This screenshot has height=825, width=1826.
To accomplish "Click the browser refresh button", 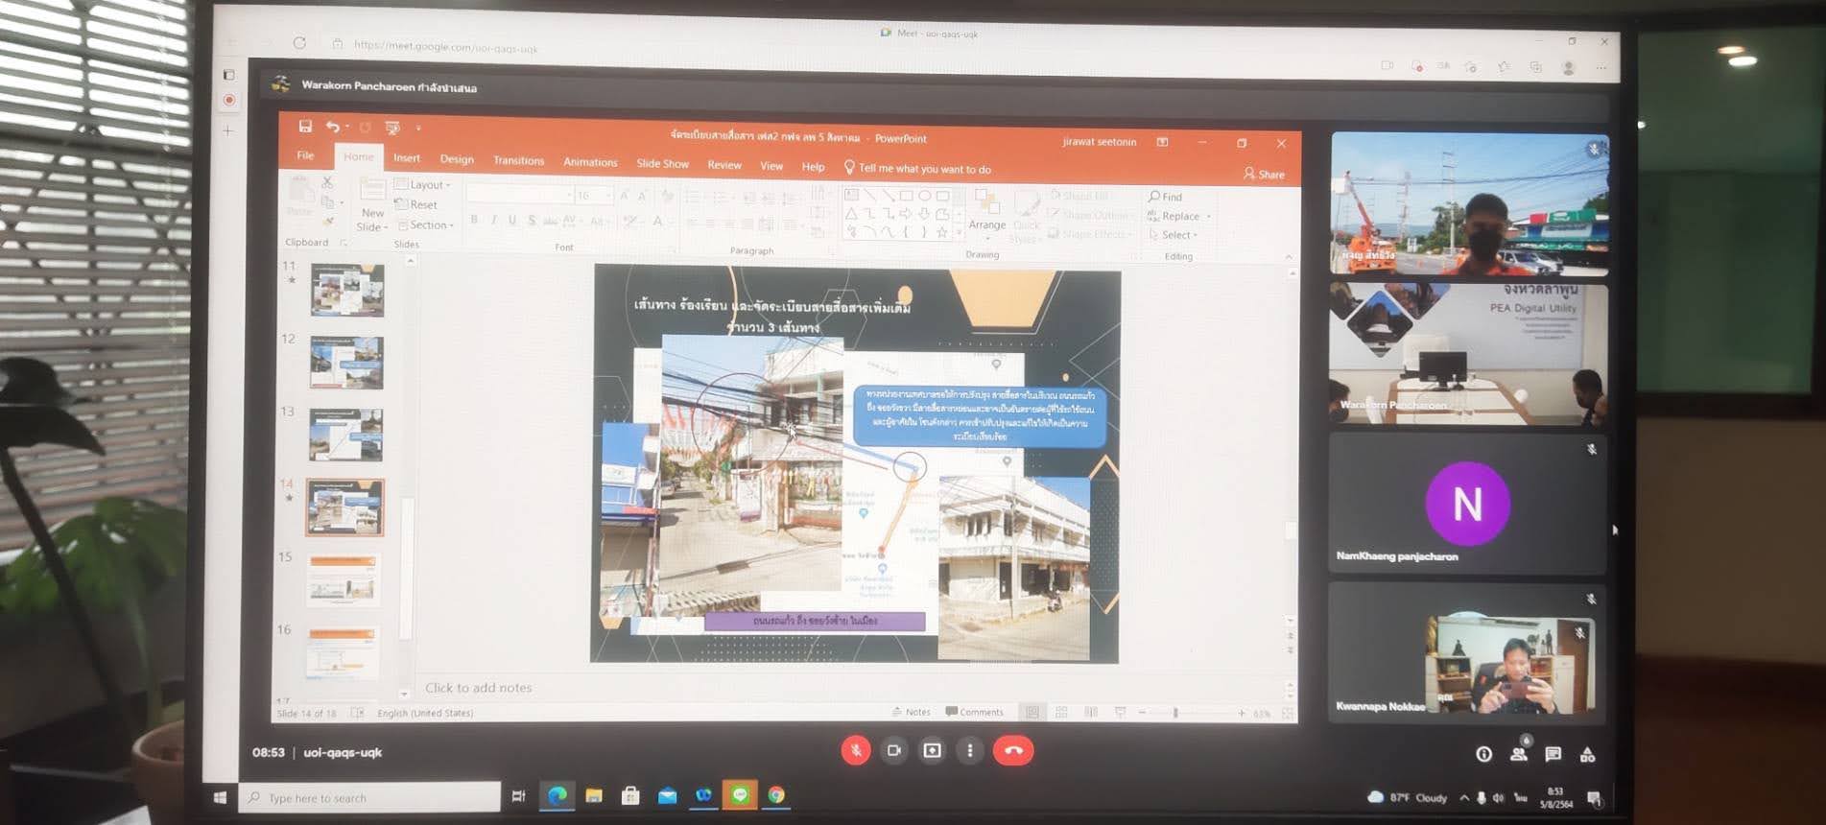I will pos(299,43).
